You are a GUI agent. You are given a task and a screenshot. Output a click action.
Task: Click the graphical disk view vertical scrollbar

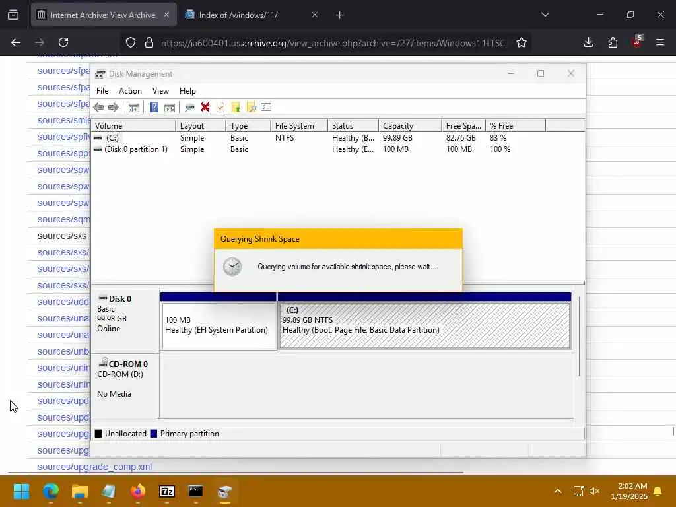pyautogui.click(x=580, y=336)
